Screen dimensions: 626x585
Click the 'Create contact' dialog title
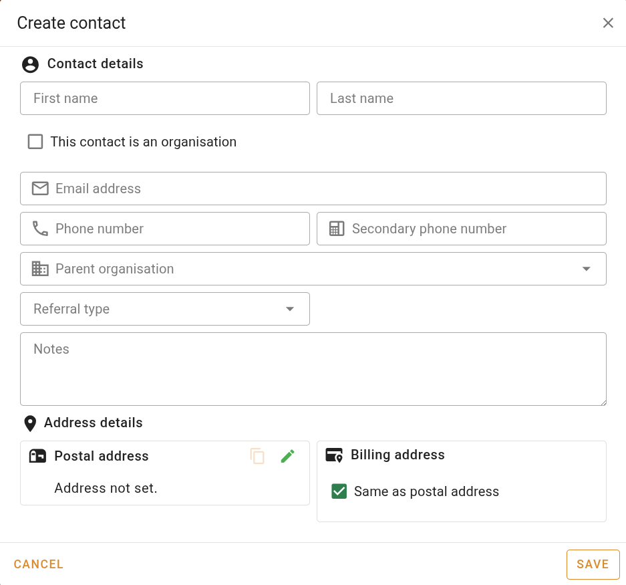pyautogui.click(x=71, y=23)
